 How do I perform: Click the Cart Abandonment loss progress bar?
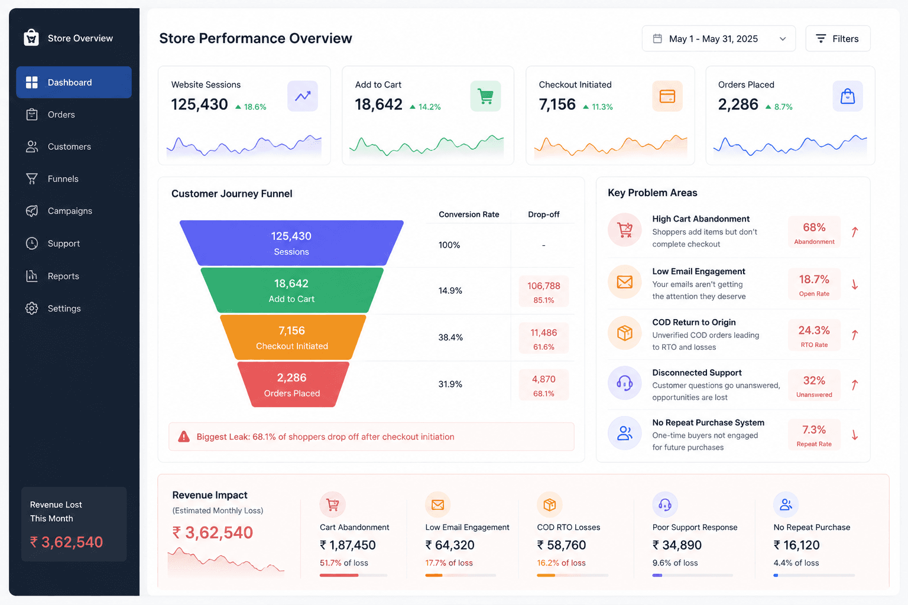(x=354, y=575)
